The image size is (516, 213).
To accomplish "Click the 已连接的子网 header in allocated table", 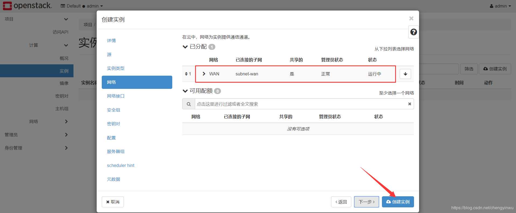I will pos(249,60).
